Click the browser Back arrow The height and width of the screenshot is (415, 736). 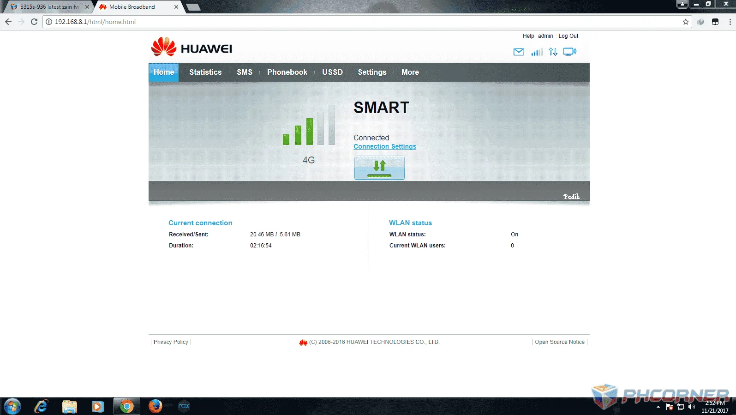click(8, 22)
